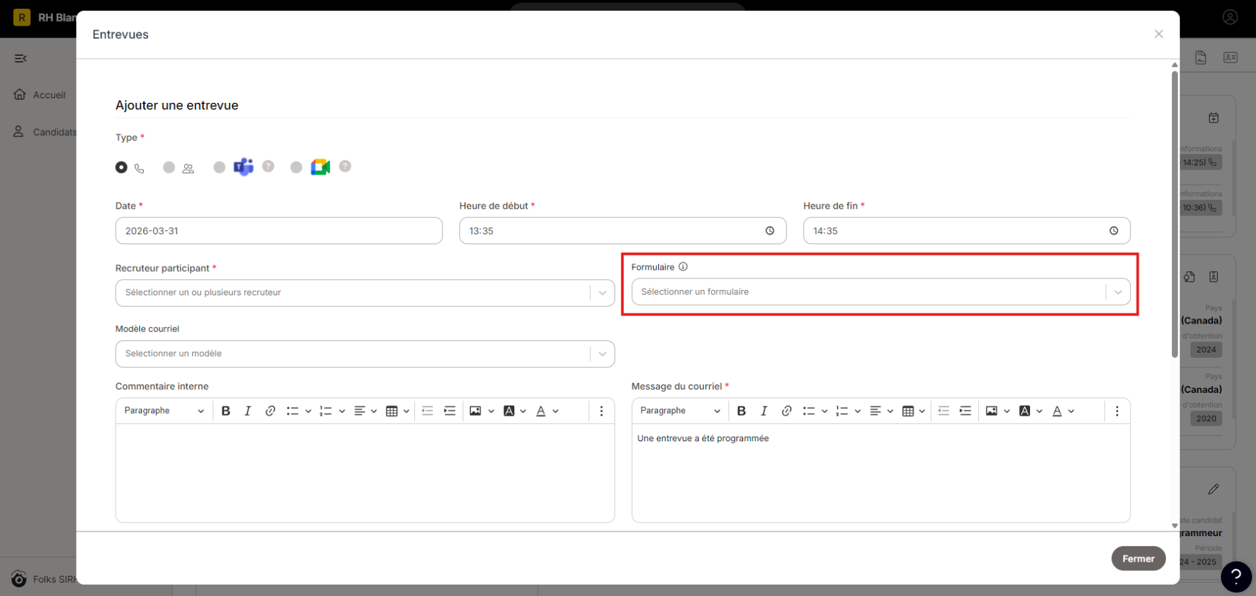The height and width of the screenshot is (596, 1256).
Task: Insert table in Commentaire interne editor
Action: (392, 411)
